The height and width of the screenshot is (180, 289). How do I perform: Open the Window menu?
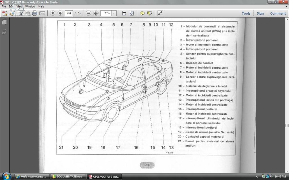[x=30, y=6]
